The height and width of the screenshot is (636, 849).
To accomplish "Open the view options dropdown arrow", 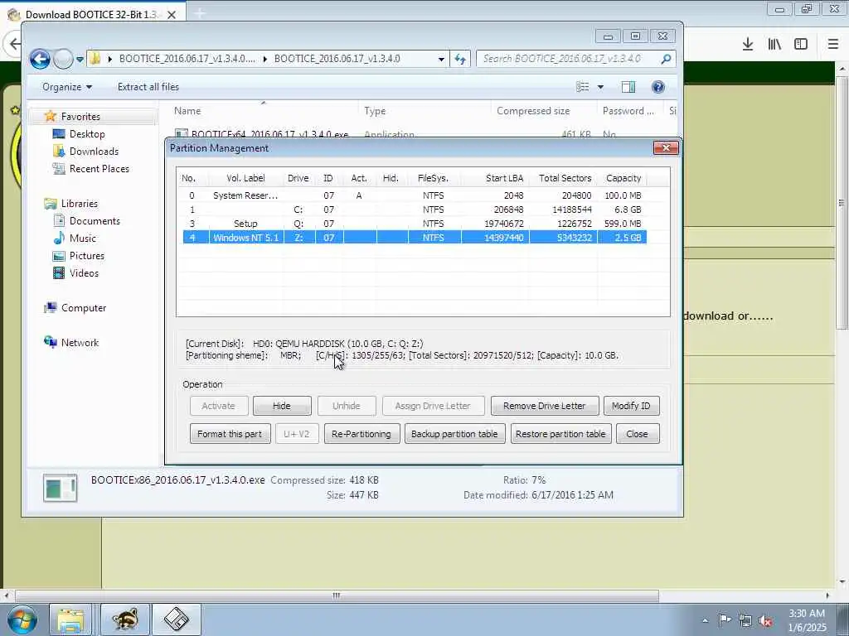I will pos(600,87).
